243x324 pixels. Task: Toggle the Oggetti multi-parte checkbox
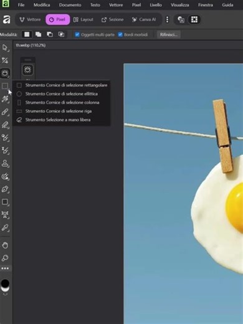point(77,34)
